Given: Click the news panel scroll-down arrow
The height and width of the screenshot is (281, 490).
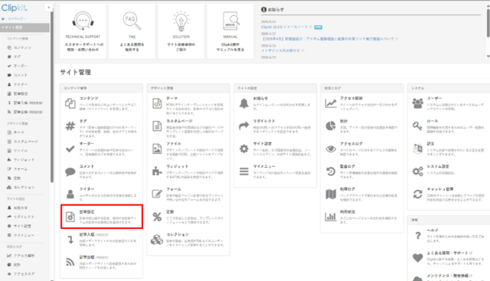Looking at the screenshot, I should [x=488, y=57].
